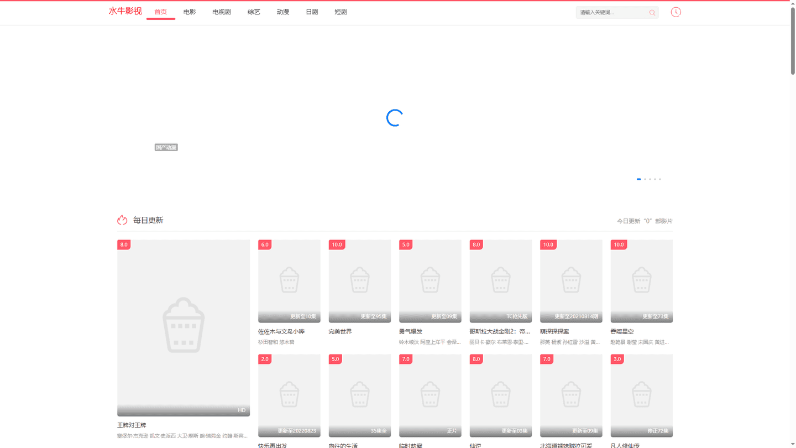Click the 水牛影视 site logo

[125, 11]
